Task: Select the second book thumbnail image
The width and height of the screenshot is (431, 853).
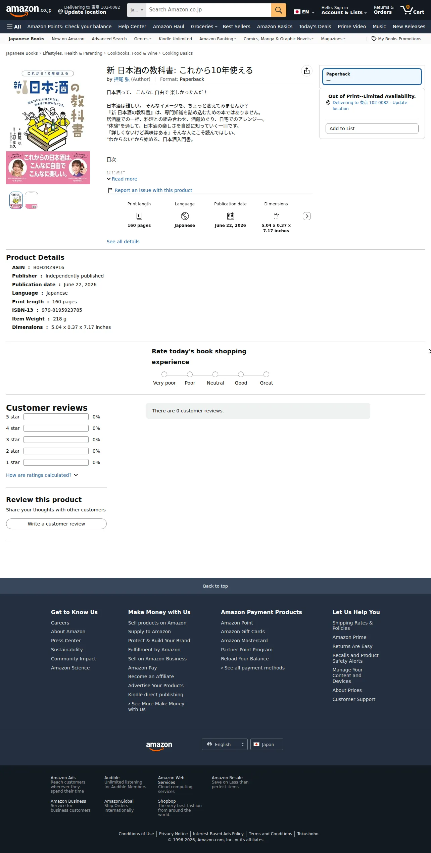Action: point(32,200)
